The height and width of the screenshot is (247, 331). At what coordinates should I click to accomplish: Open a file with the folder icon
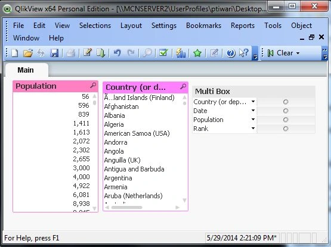pyautogui.click(x=28, y=53)
